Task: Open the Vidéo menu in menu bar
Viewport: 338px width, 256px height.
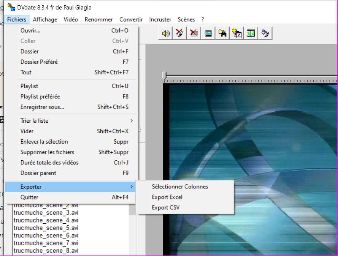Action: click(x=71, y=19)
